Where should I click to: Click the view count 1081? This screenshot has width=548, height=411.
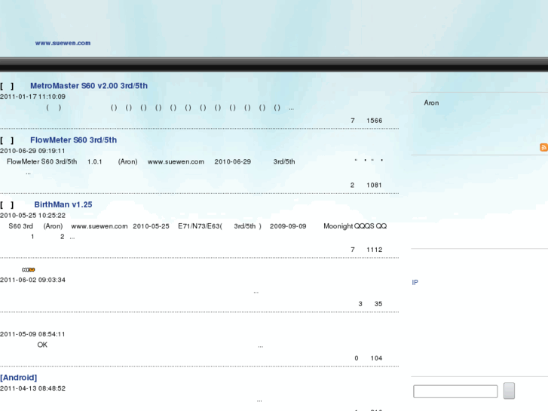pos(374,185)
